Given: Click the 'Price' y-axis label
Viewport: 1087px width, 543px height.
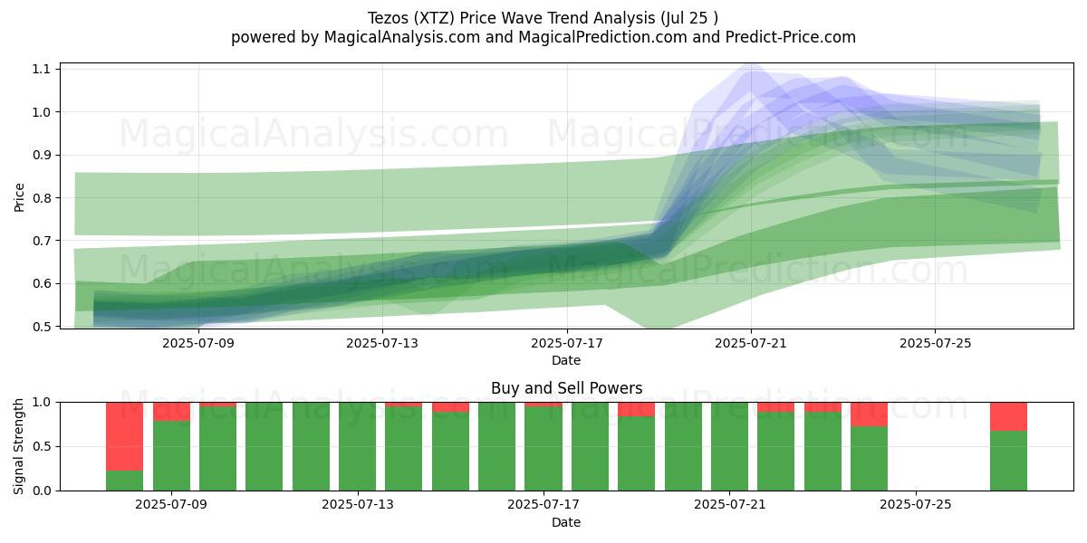Looking at the screenshot, I should pyautogui.click(x=20, y=195).
